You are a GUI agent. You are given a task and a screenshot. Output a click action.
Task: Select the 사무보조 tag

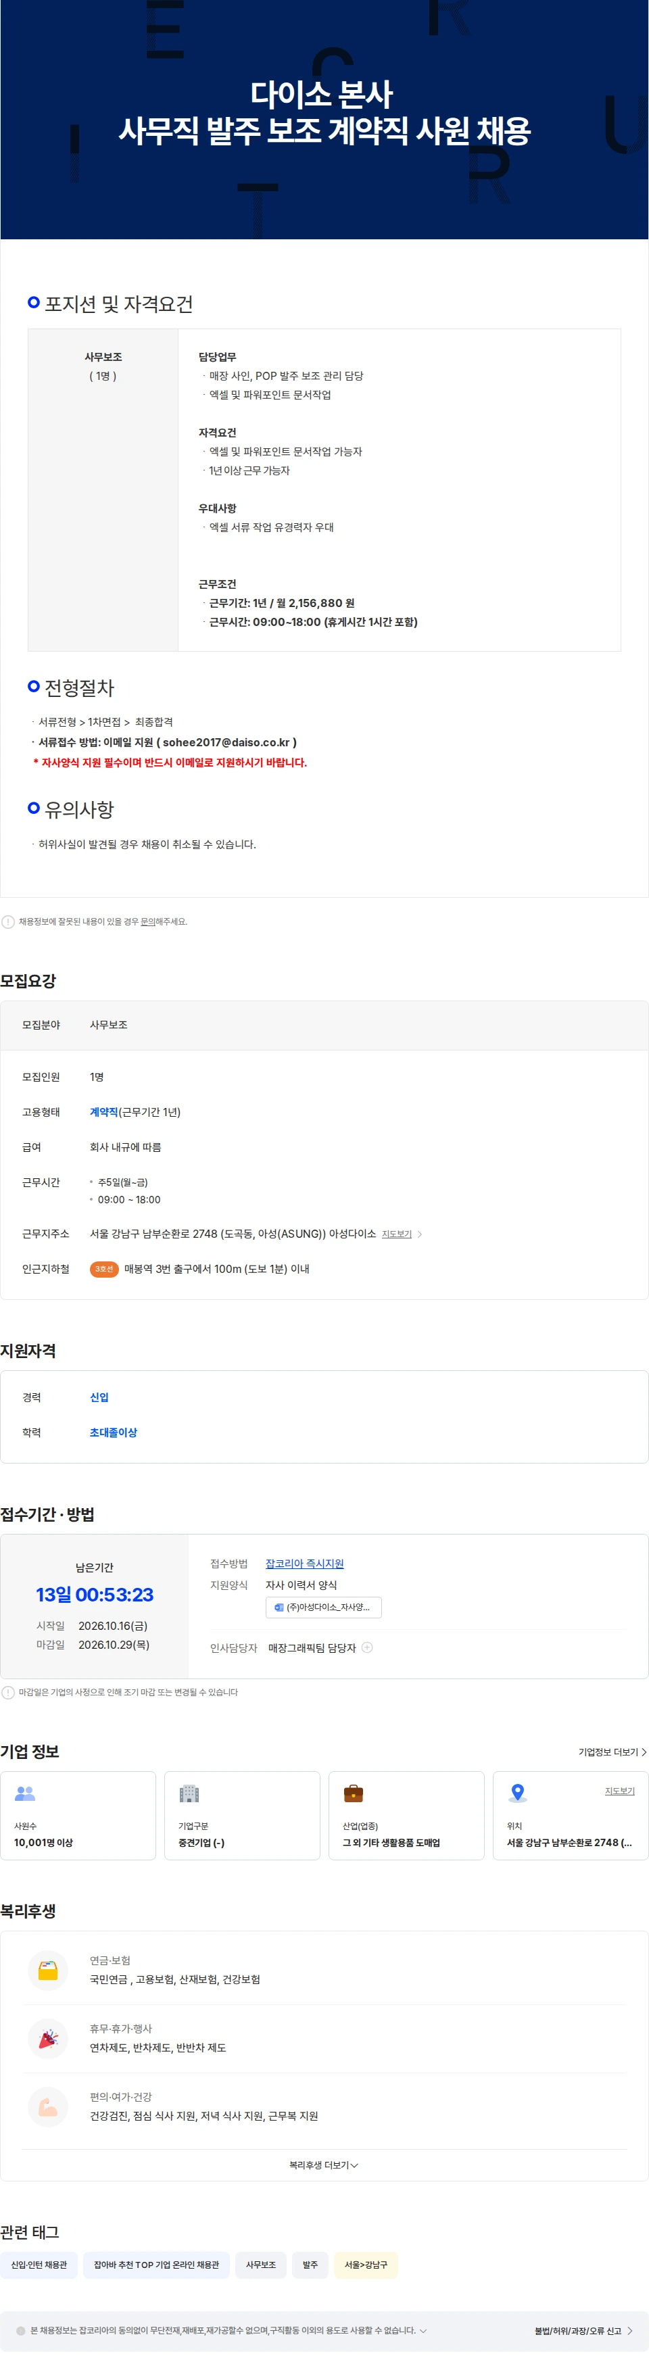[x=261, y=2265]
